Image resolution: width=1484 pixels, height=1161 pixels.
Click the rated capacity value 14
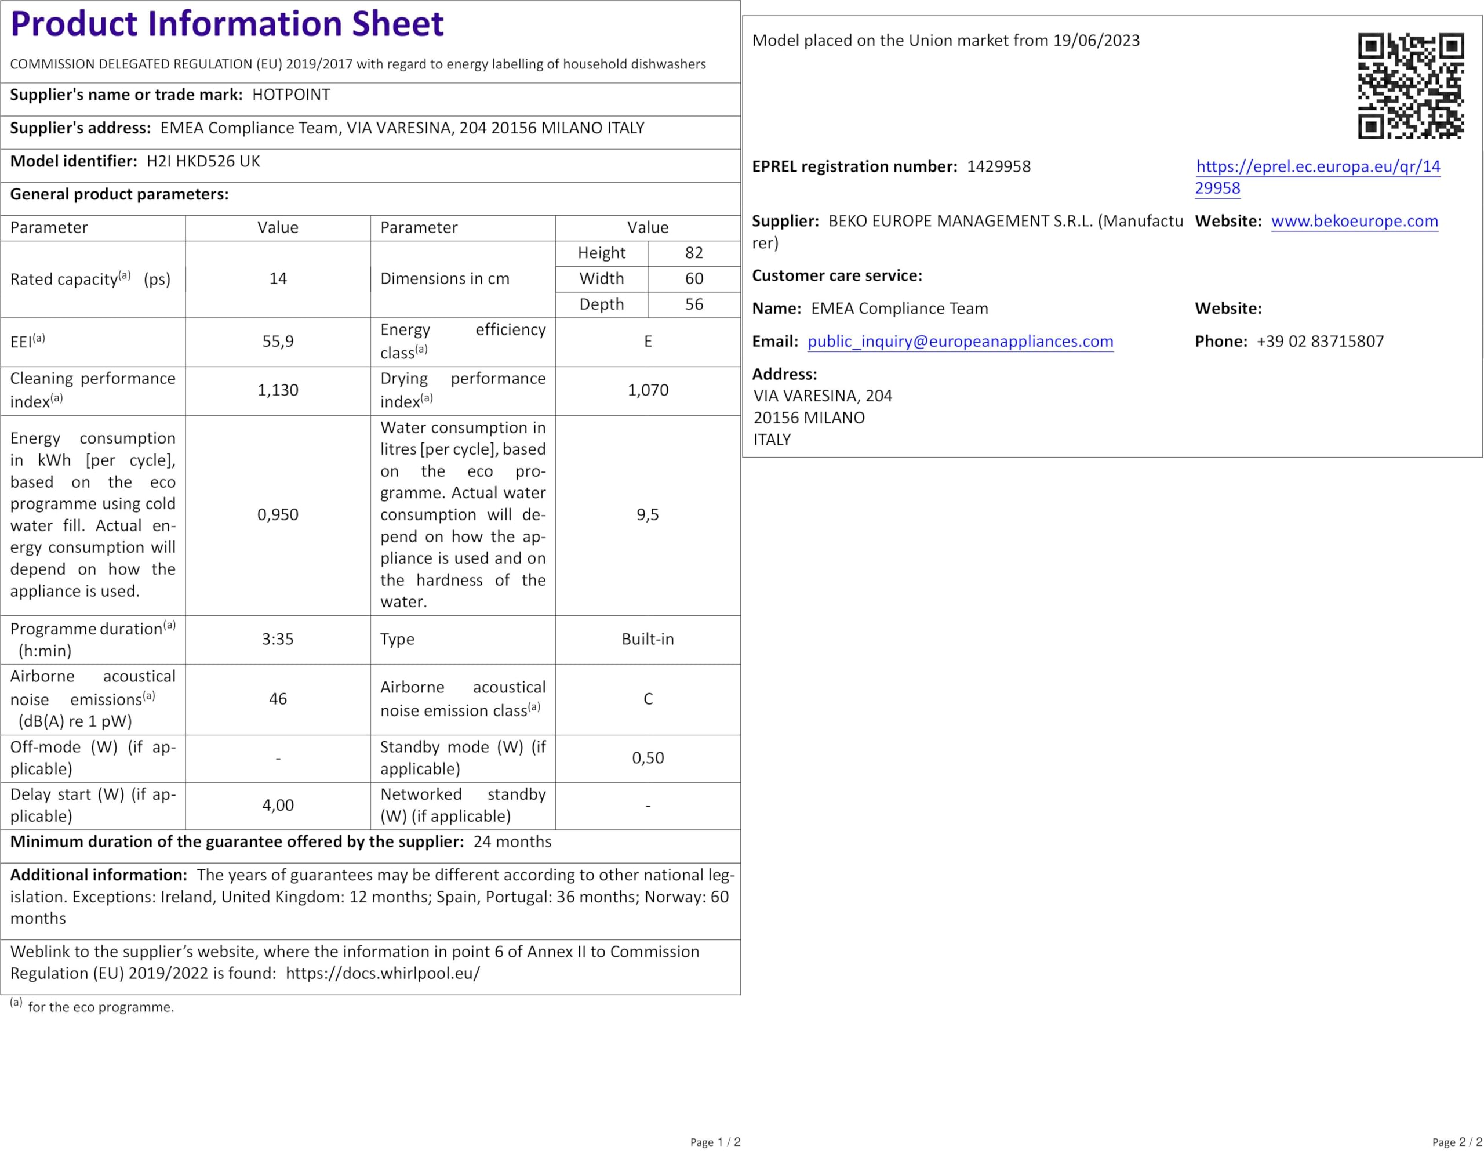click(x=277, y=279)
